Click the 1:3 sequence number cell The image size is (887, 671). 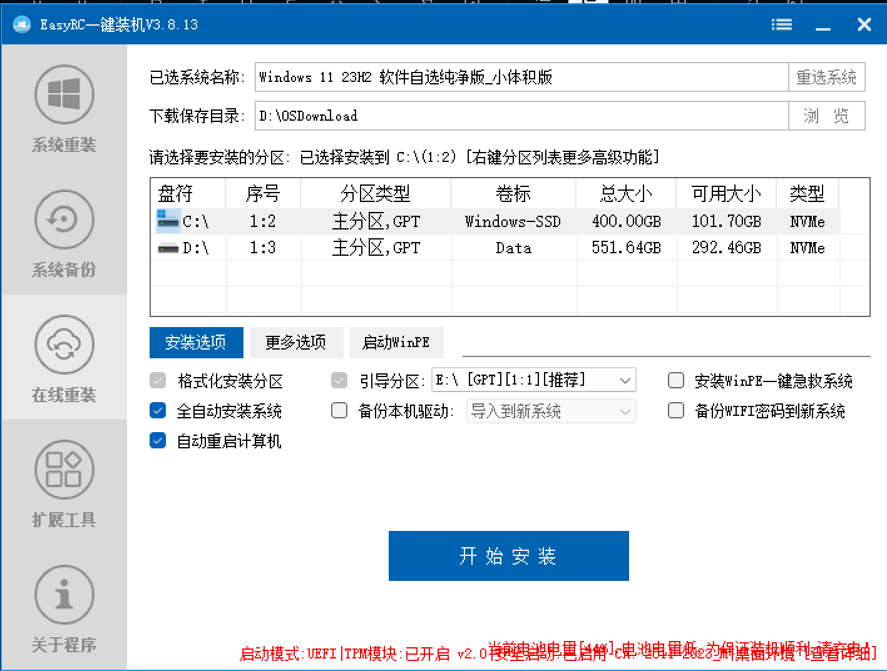(x=263, y=248)
